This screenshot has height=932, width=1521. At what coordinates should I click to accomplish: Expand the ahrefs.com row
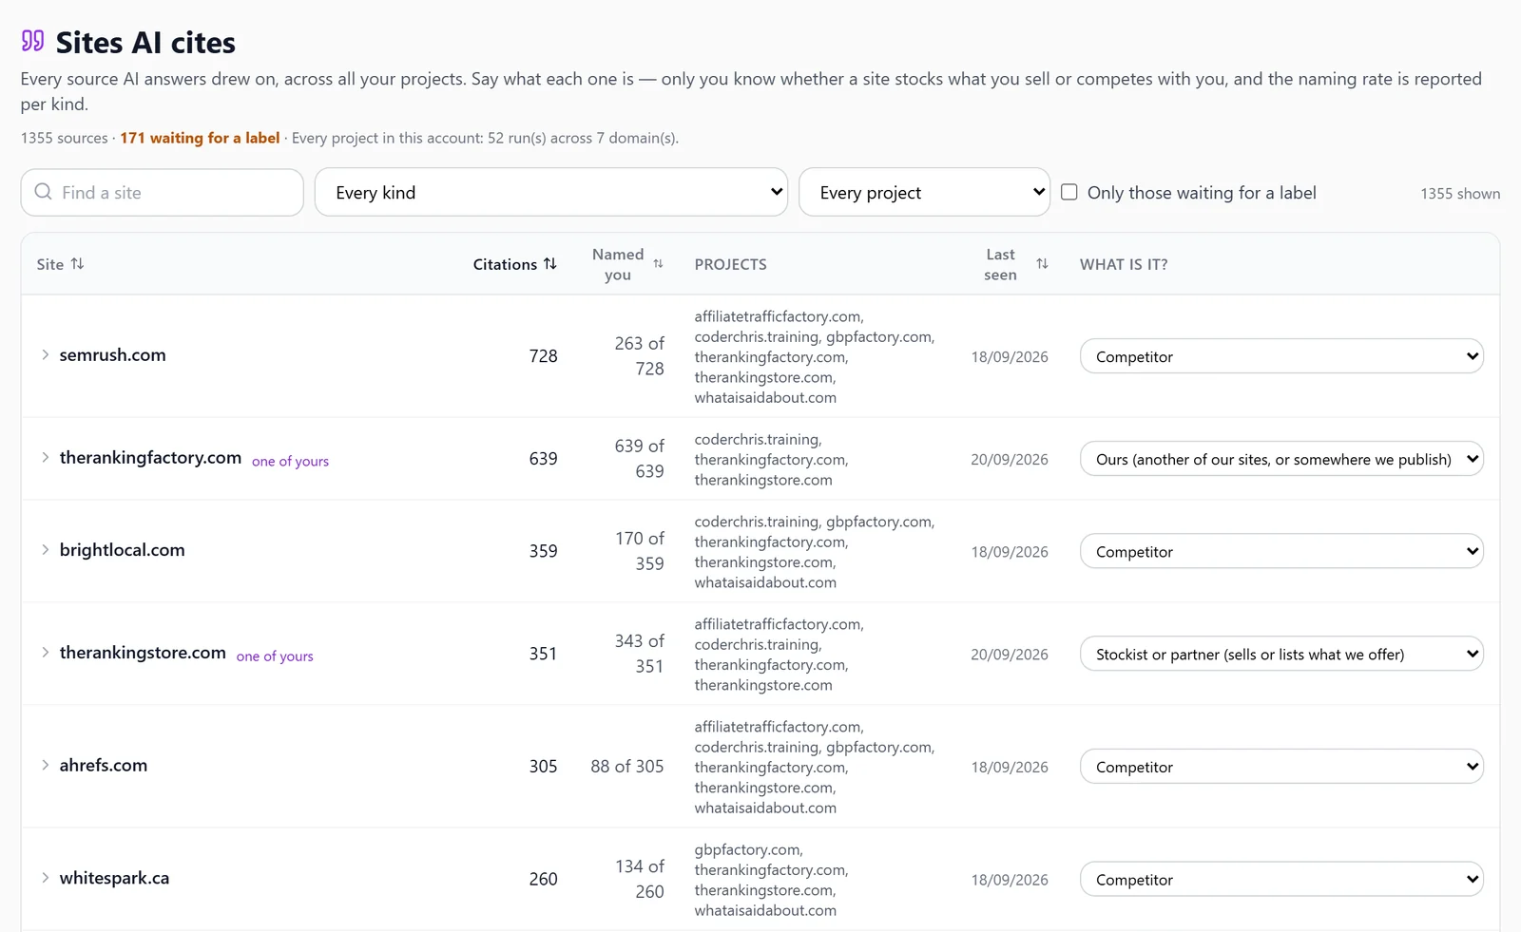click(x=45, y=765)
